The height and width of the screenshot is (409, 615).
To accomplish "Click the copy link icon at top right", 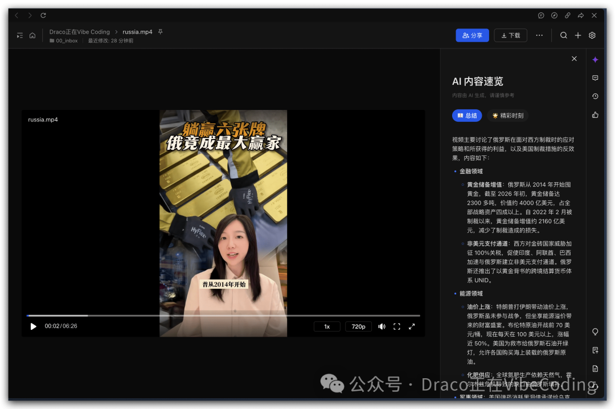I will coord(567,15).
